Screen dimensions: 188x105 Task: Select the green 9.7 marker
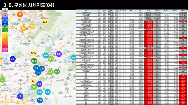[51, 59]
